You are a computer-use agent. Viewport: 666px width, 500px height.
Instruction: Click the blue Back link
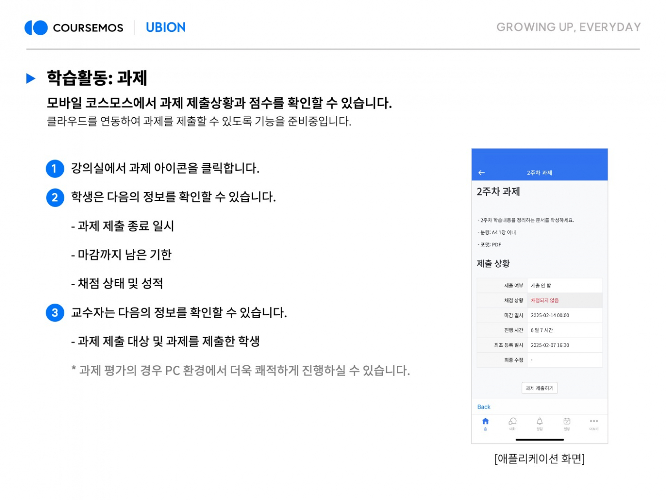click(x=483, y=407)
